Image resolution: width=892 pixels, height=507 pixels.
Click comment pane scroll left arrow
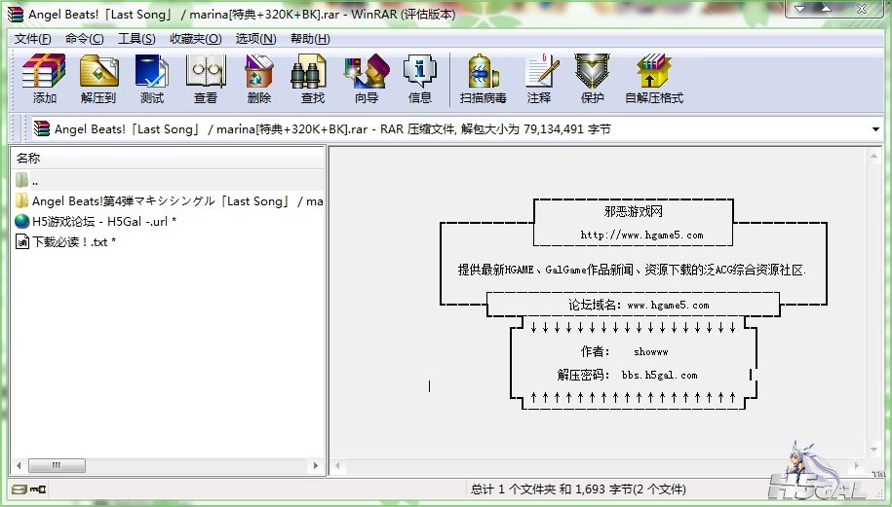337,466
